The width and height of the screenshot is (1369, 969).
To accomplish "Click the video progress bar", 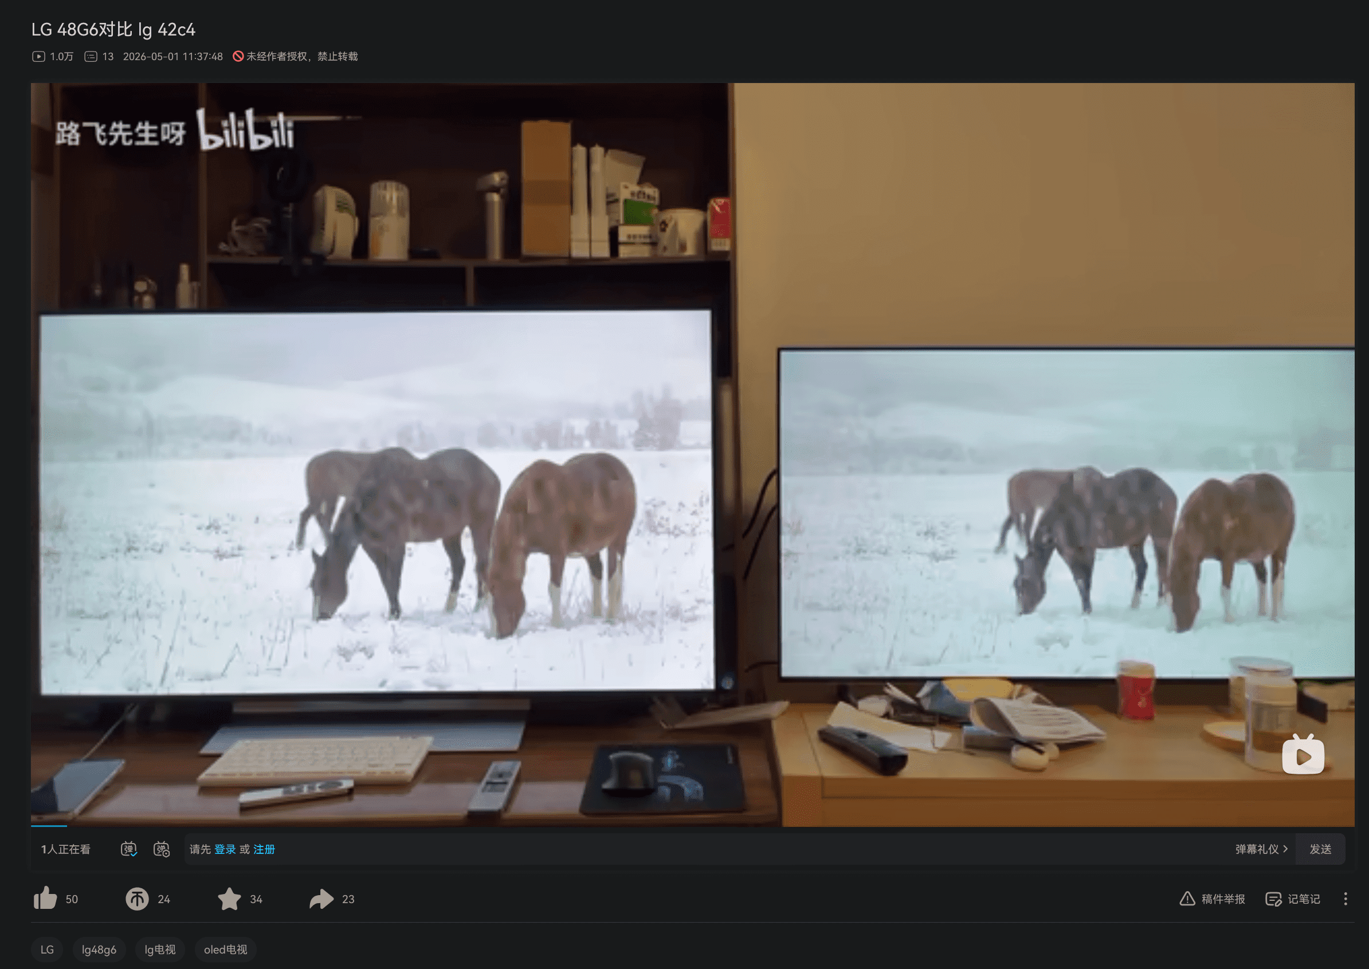I will coord(693,826).
